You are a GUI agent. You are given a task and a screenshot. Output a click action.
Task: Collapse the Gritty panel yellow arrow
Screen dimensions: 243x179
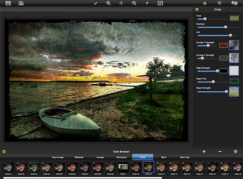197,10
